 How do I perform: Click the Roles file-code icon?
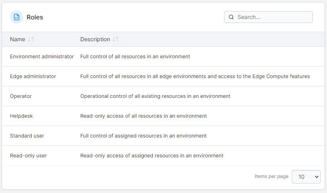[x=17, y=17]
